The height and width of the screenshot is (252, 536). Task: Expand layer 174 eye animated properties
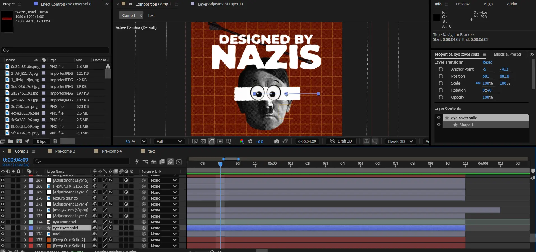point(25,222)
